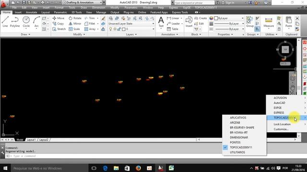Click Create block
This screenshot has width=307, height=172.
pyautogui.click(x=201, y=18)
